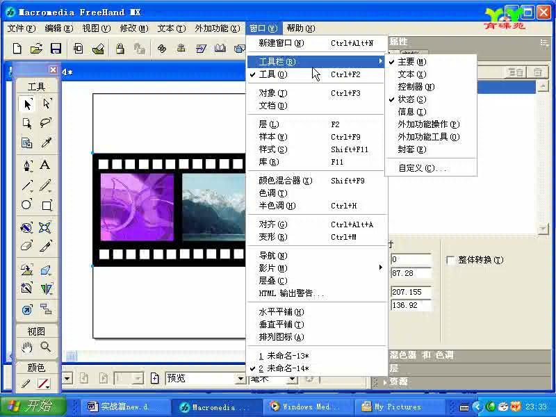Close the floating Tools panel
Image resolution: width=556 pixels, height=417 pixels.
[x=53, y=70]
